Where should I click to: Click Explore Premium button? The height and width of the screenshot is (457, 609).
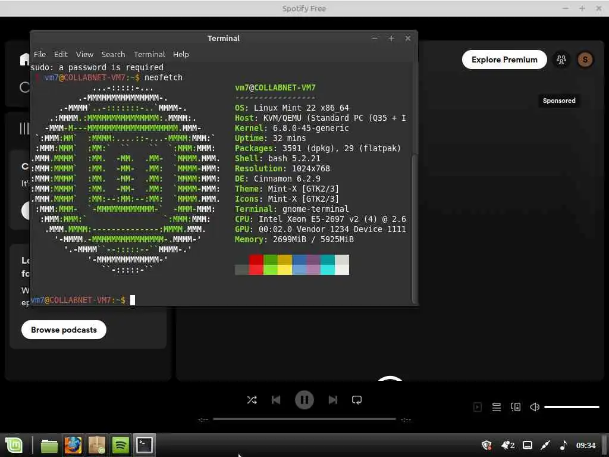pyautogui.click(x=504, y=60)
